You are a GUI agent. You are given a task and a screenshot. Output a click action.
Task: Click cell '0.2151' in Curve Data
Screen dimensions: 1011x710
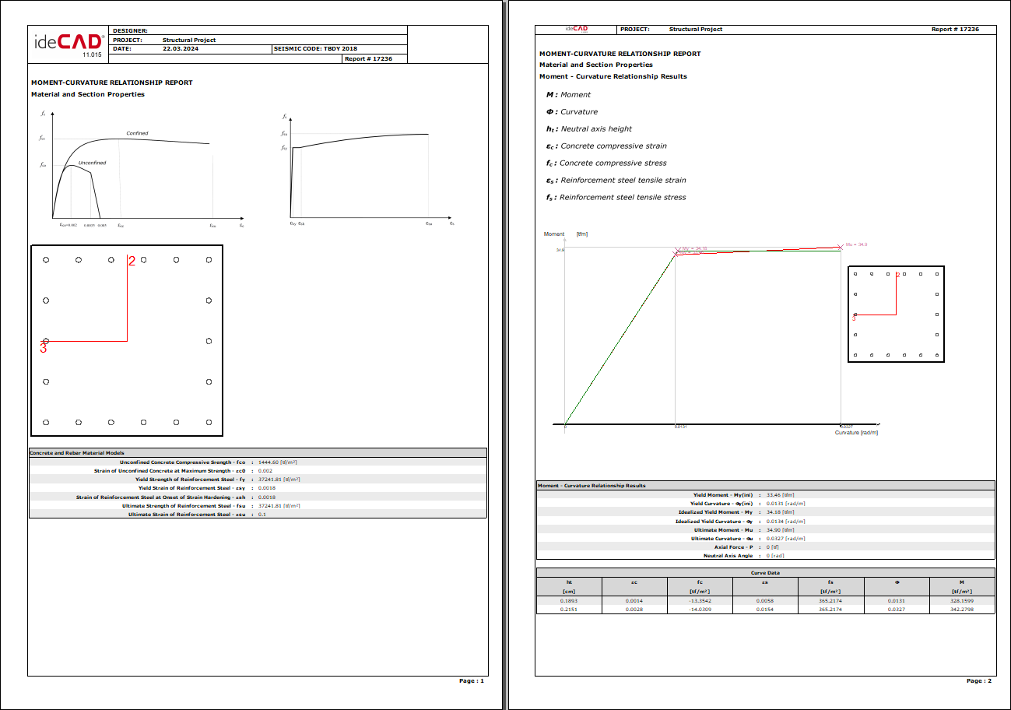point(569,610)
